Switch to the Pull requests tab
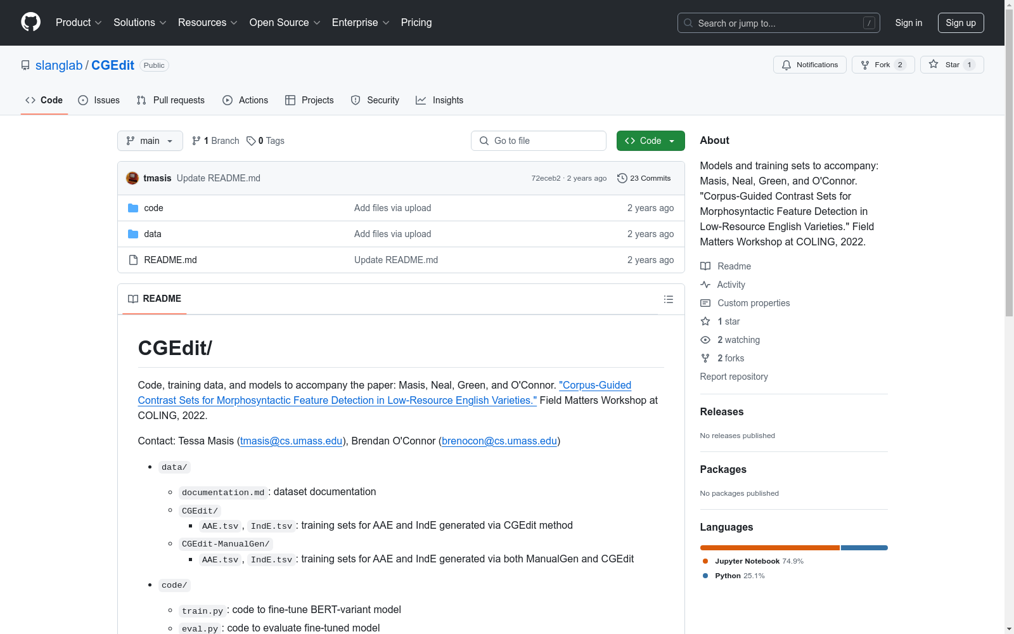 click(170, 100)
